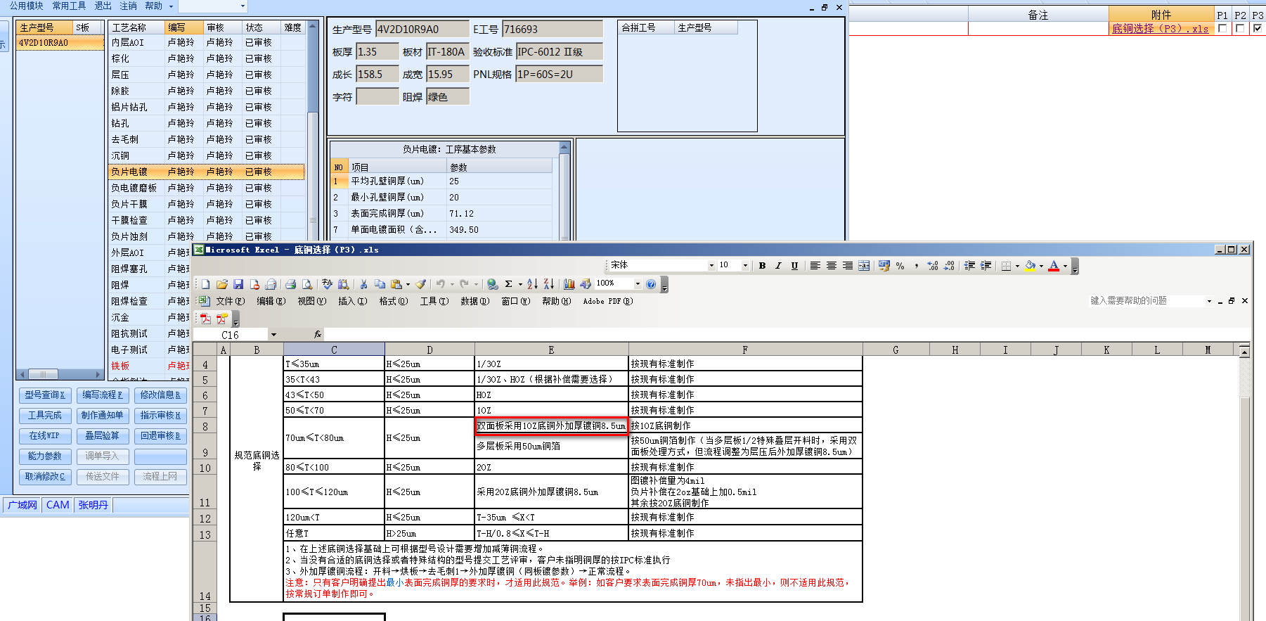
Task: Click the 编写流程 button
Action: (x=103, y=395)
